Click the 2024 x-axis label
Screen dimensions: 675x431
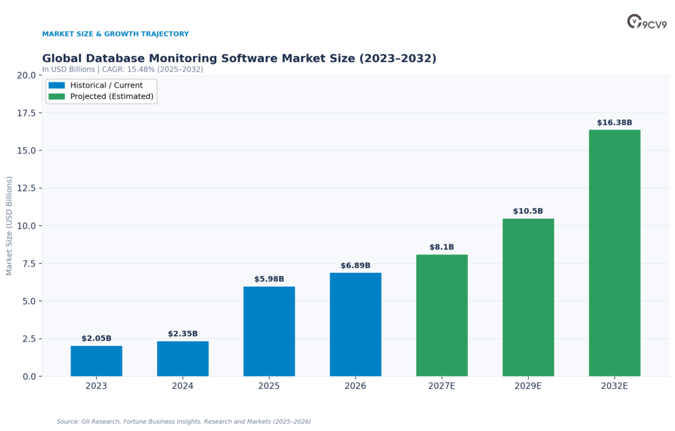click(x=183, y=386)
